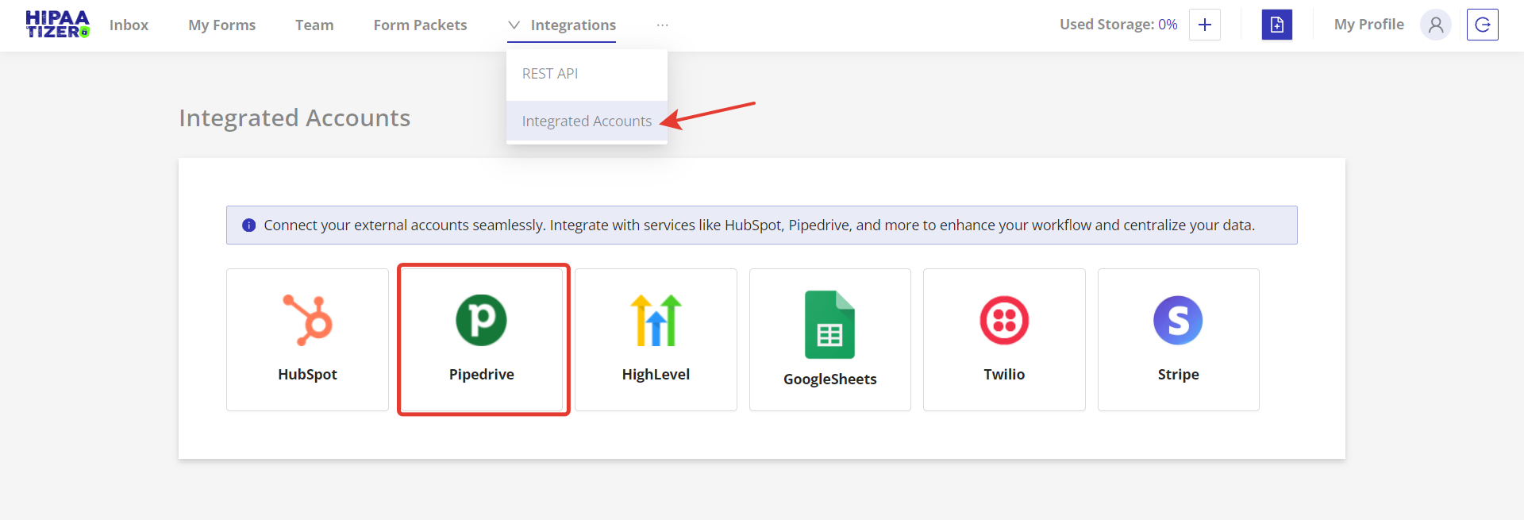The height and width of the screenshot is (520, 1524).
Task: Click the GoogleSheets spreadsheet icon
Action: click(x=829, y=325)
